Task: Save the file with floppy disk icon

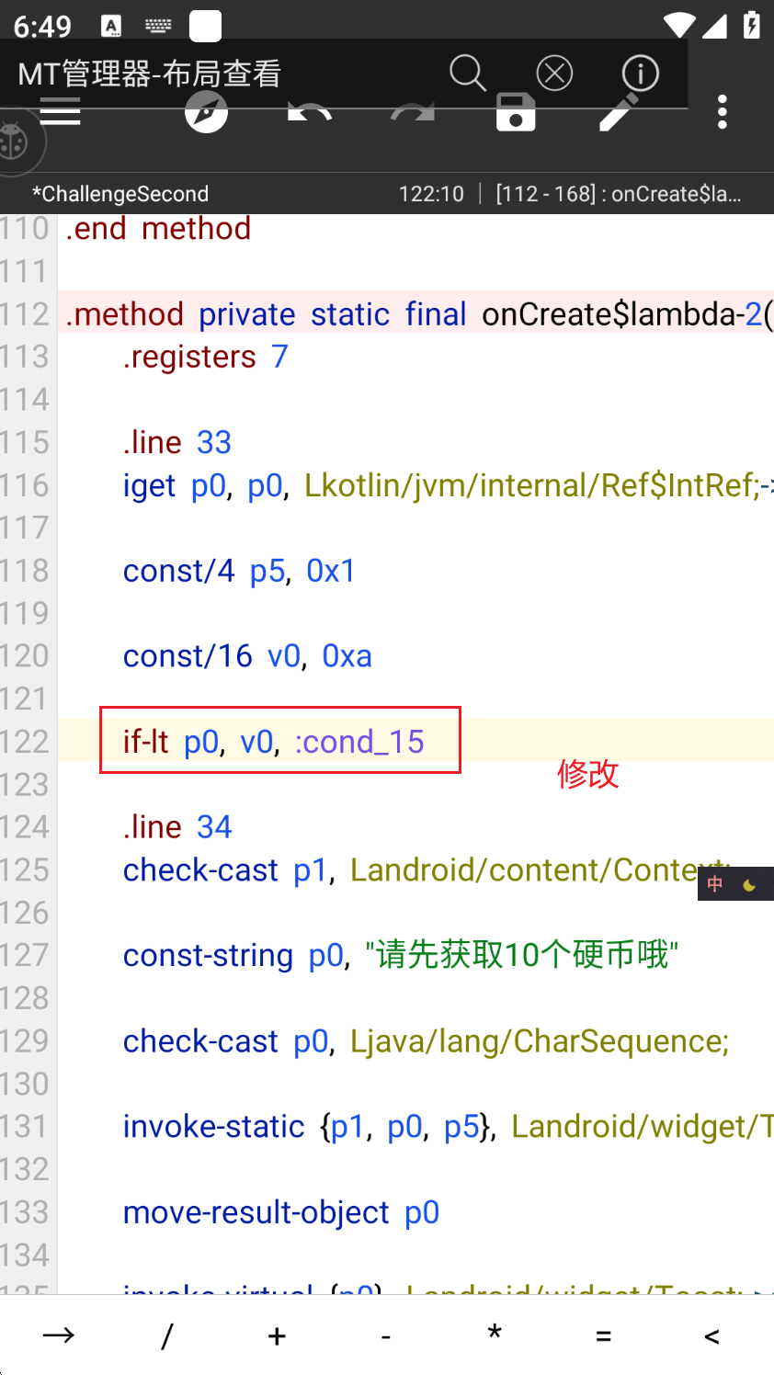Action: pyautogui.click(x=516, y=114)
